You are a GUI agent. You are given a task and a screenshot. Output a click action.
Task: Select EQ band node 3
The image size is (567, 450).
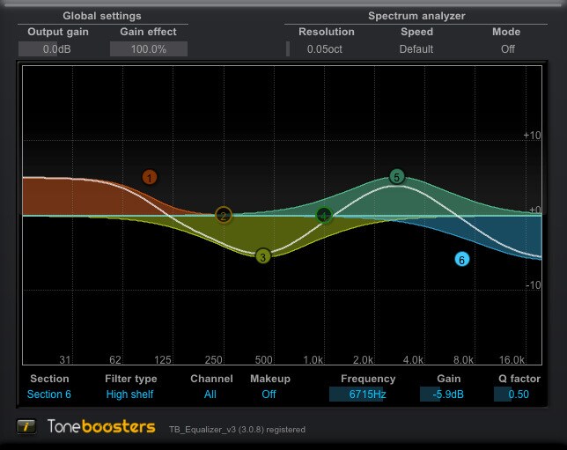pos(263,257)
